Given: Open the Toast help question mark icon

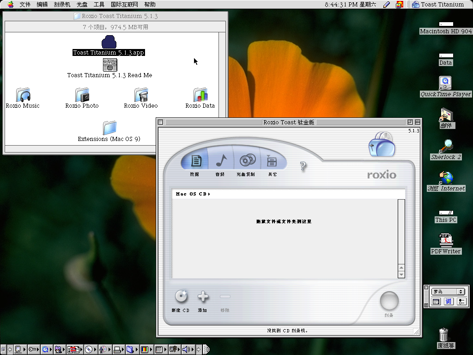Looking at the screenshot, I should 303,166.
